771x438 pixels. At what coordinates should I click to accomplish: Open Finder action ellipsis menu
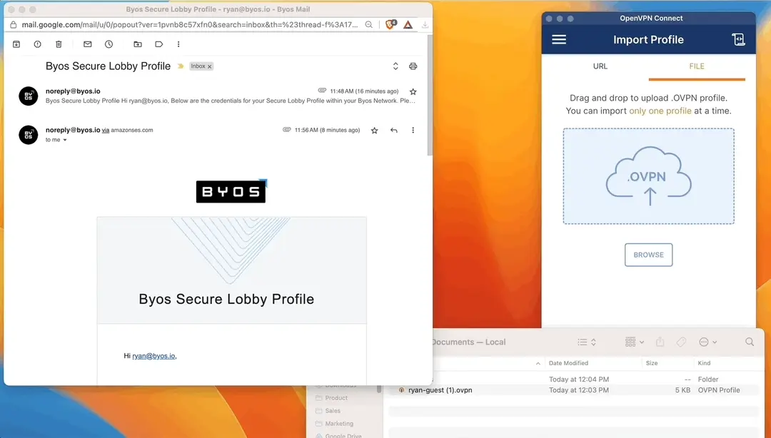tap(707, 342)
